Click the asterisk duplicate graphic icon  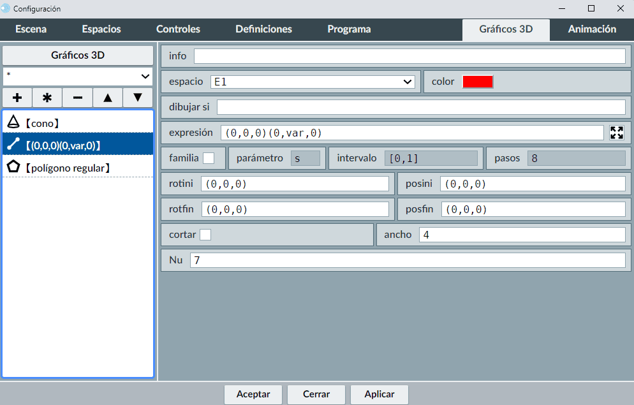click(x=47, y=98)
